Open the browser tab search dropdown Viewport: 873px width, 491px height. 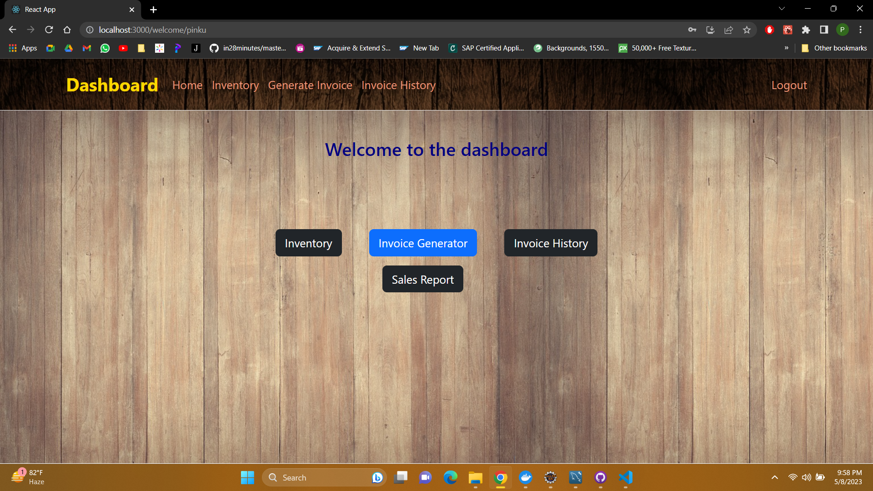click(782, 8)
